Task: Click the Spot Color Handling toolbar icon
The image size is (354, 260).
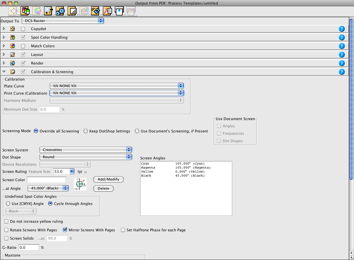Action: 26,11
